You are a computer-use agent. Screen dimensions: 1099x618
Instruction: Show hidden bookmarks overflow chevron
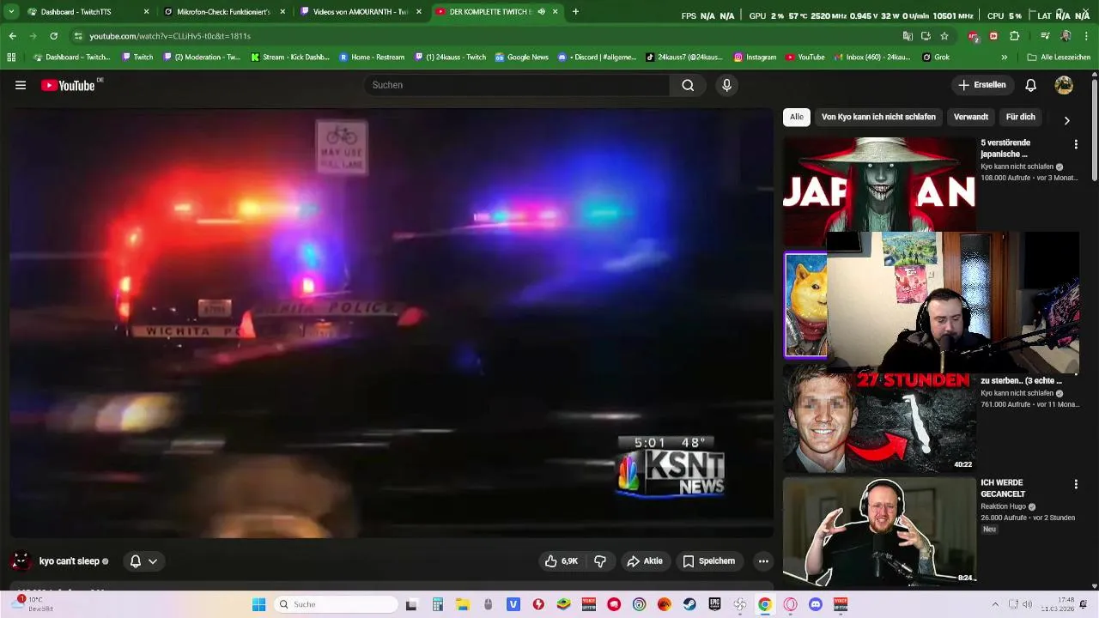coord(1005,58)
